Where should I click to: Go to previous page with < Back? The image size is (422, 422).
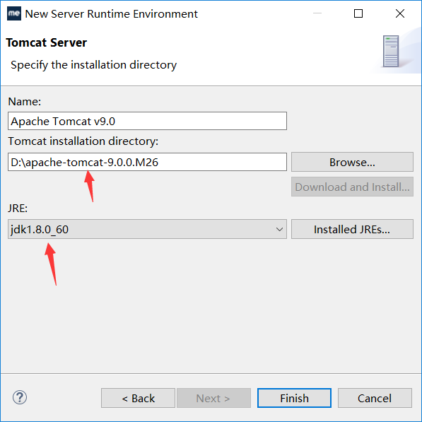click(138, 398)
